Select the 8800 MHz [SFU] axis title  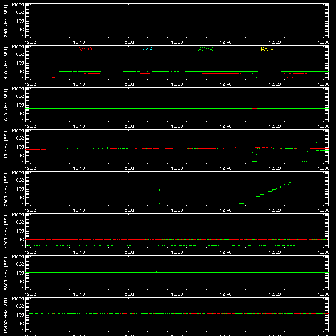[5, 273]
